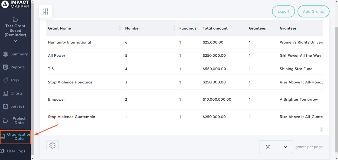Click the table row height stepper arrows
Viewport: 338px width, 160px height.
coord(321,130)
